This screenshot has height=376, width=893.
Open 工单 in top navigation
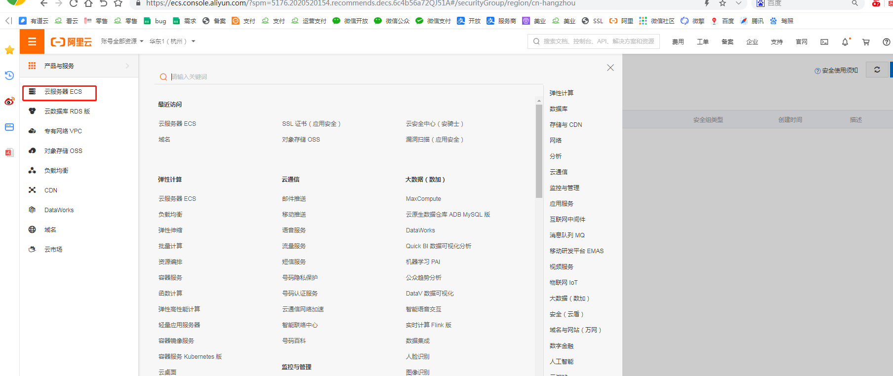(703, 42)
